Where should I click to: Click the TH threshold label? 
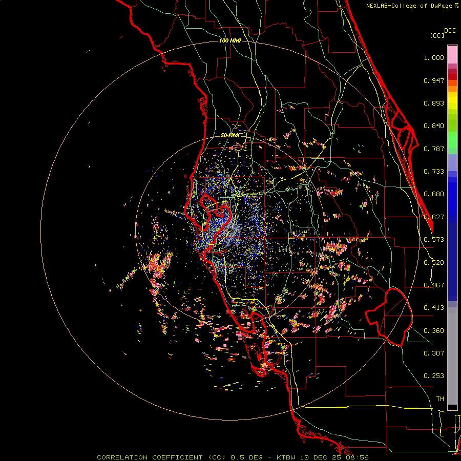click(440, 399)
